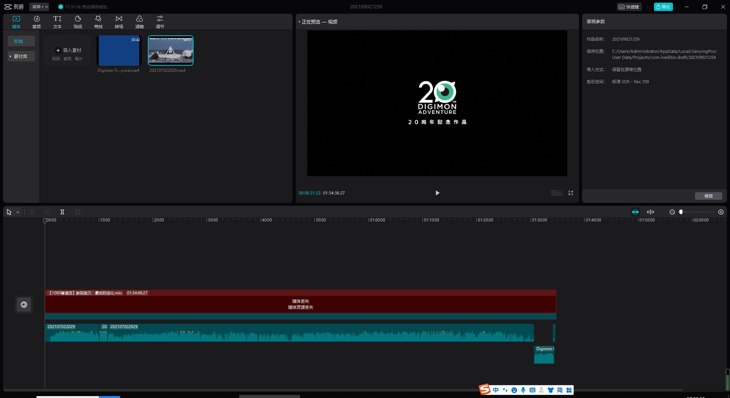Click the redo arrow icon
The height and width of the screenshot is (398, 730).
(47, 212)
